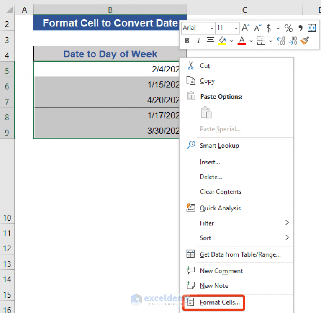Click the select-all corner triangle
The height and width of the screenshot is (313, 321).
[x=10, y=10]
